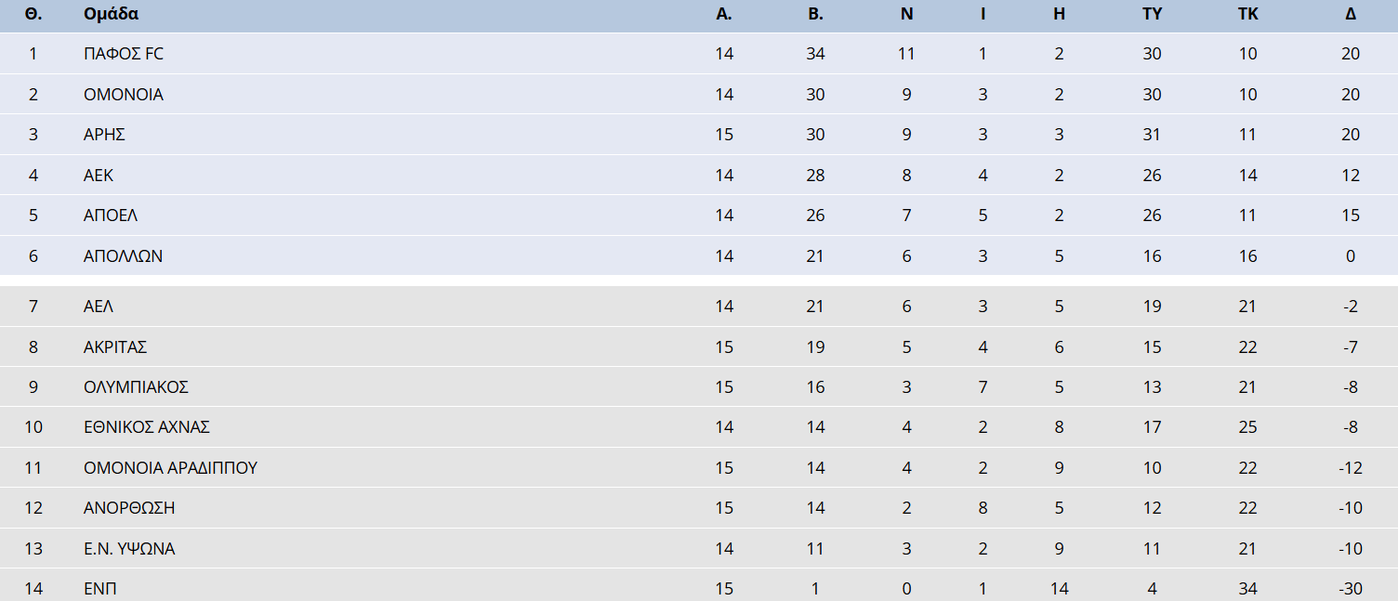Open the ΑΠΟΕΛ team name
The image size is (1398, 601).
pyautogui.click(x=110, y=216)
